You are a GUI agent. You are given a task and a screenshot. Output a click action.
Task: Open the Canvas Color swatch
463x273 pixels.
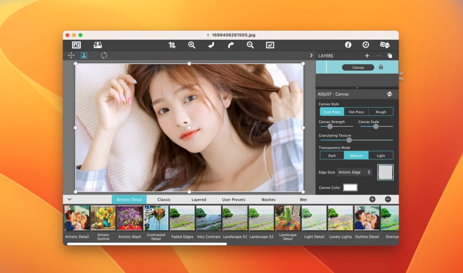click(x=350, y=187)
